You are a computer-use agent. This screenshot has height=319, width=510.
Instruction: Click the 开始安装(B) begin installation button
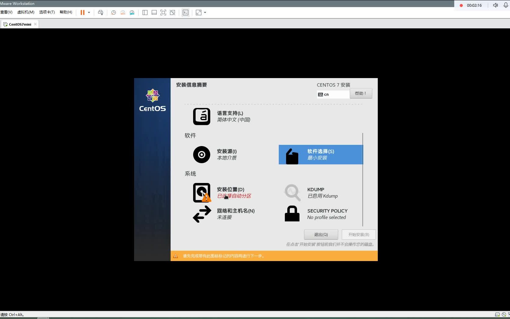click(359, 235)
